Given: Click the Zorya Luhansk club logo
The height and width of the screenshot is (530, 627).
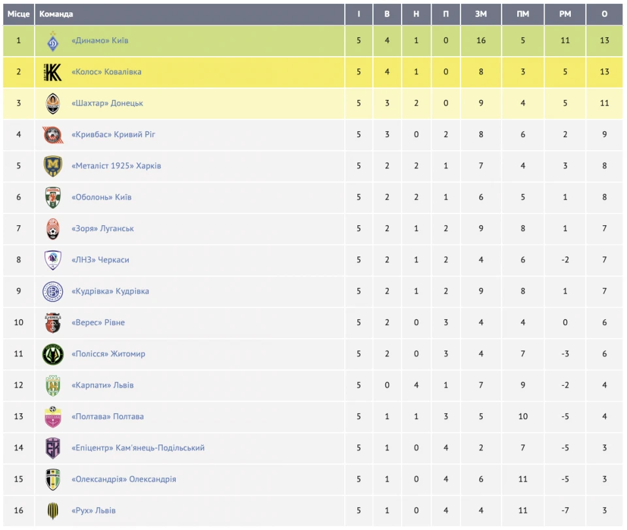Looking at the screenshot, I should (x=53, y=228).
